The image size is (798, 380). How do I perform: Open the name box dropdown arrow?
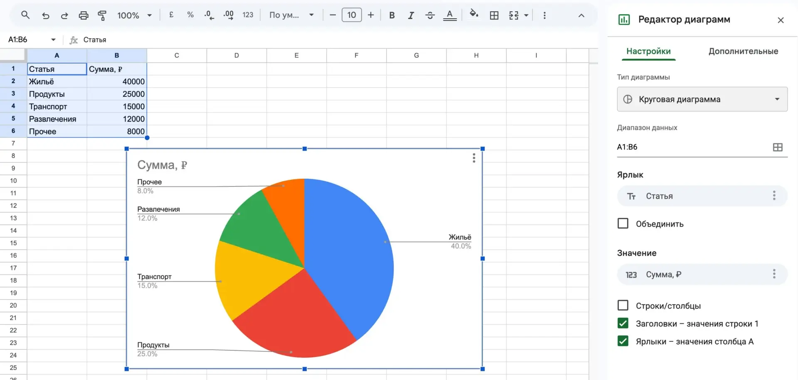[x=53, y=39]
